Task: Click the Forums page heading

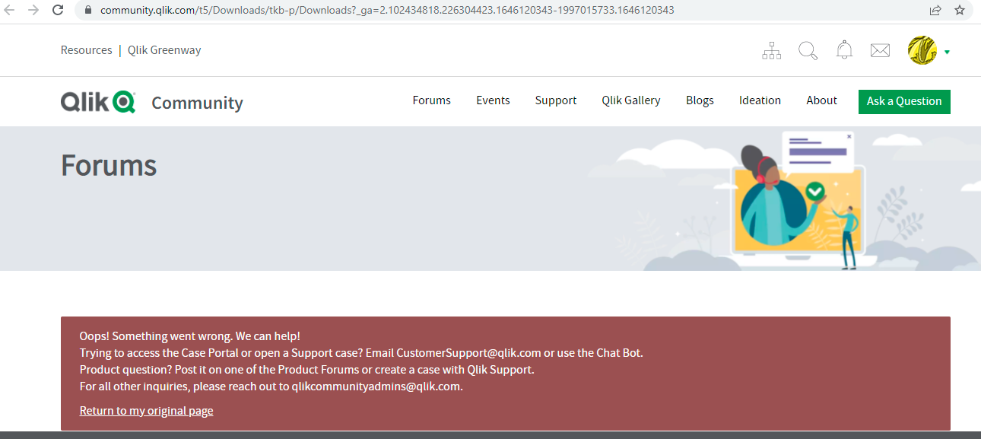Action: [109, 165]
